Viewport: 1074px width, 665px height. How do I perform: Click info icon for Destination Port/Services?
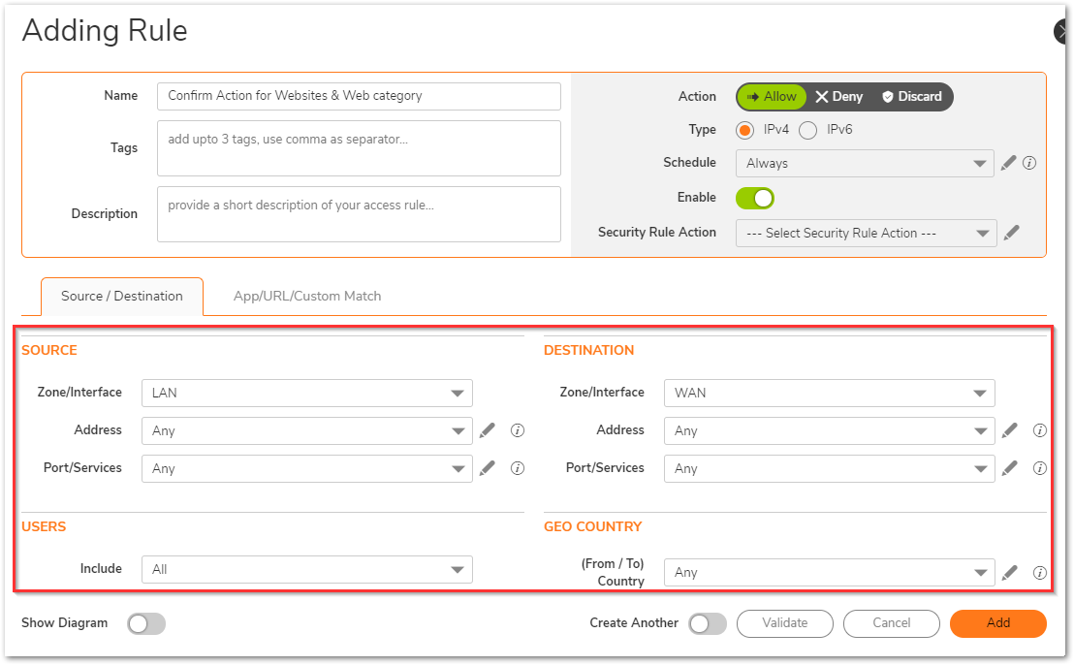1040,468
